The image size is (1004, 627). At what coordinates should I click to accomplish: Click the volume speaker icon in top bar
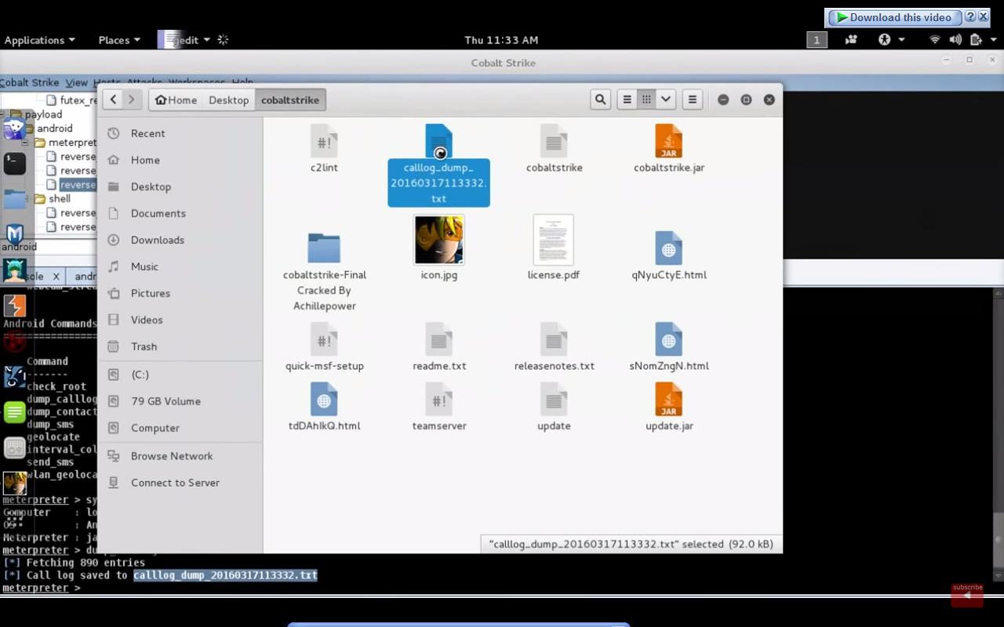[955, 40]
